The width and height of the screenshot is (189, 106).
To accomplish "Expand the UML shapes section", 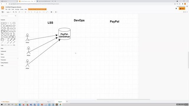I will pos(2,66).
